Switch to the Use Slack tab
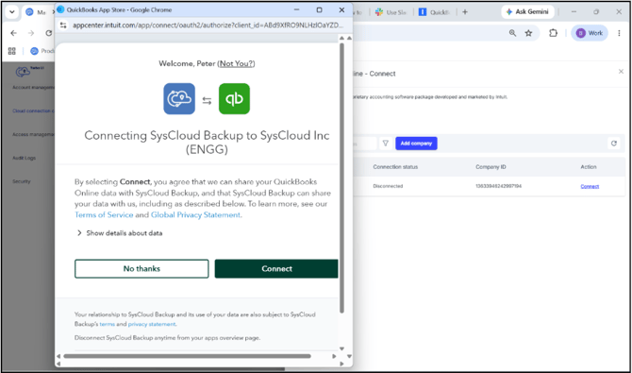 click(x=391, y=12)
